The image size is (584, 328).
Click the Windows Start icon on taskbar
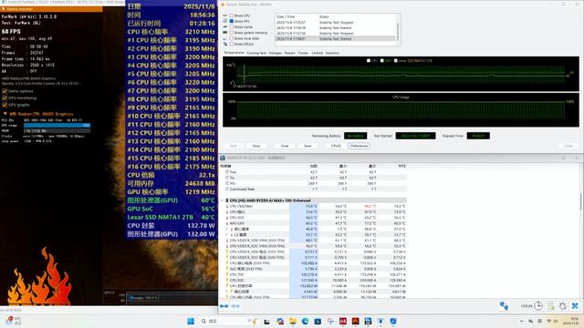(191, 321)
